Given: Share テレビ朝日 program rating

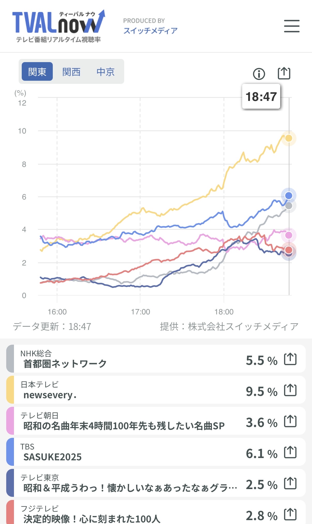Looking at the screenshot, I should (x=290, y=421).
